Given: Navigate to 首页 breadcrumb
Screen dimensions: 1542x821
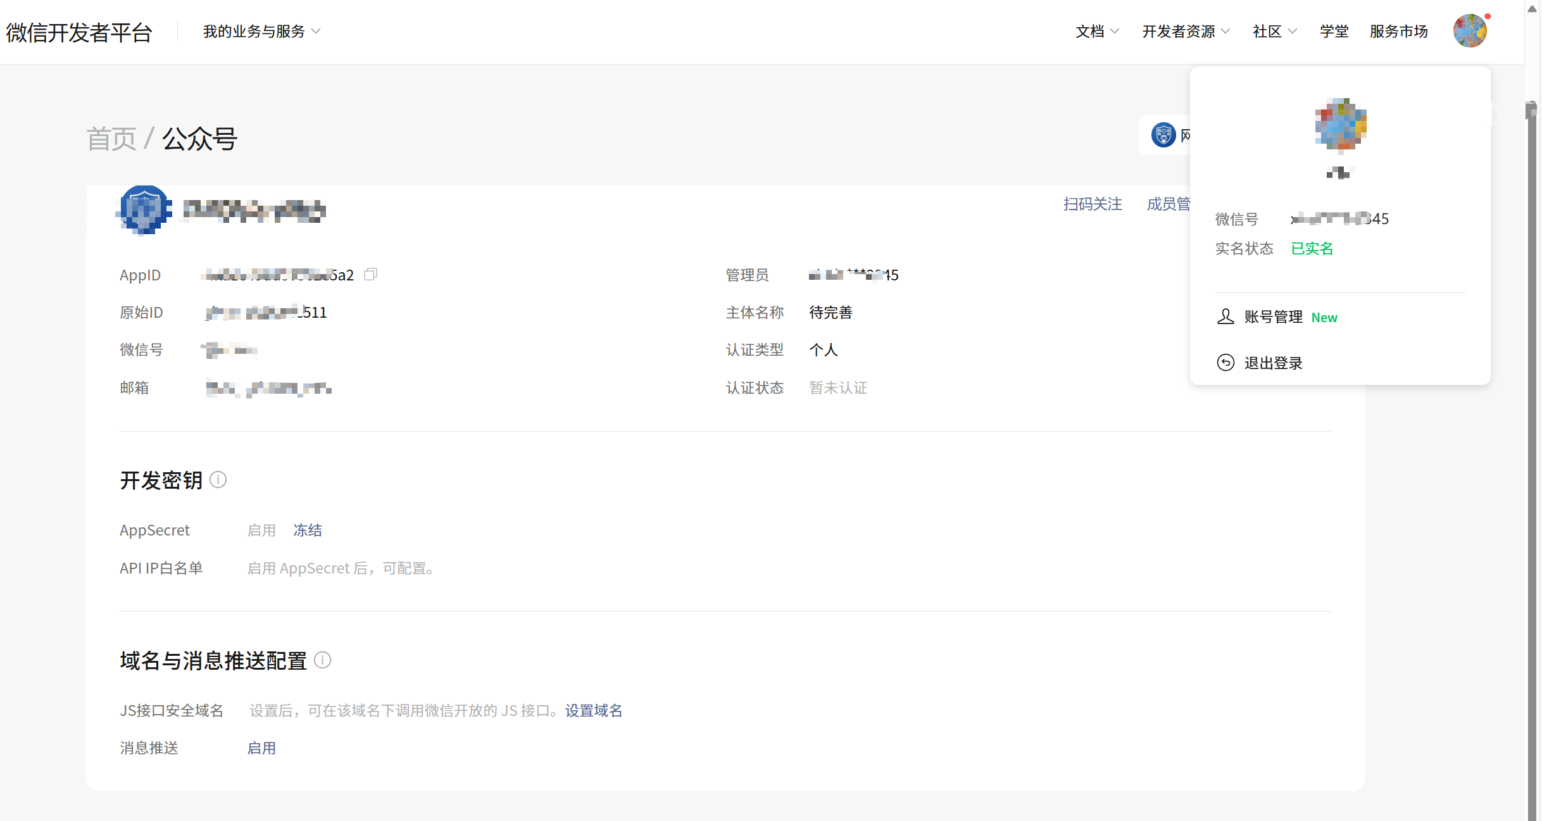Looking at the screenshot, I should (111, 139).
